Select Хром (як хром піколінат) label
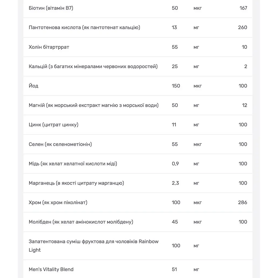The width and height of the screenshot is (278, 278). coord(58,203)
